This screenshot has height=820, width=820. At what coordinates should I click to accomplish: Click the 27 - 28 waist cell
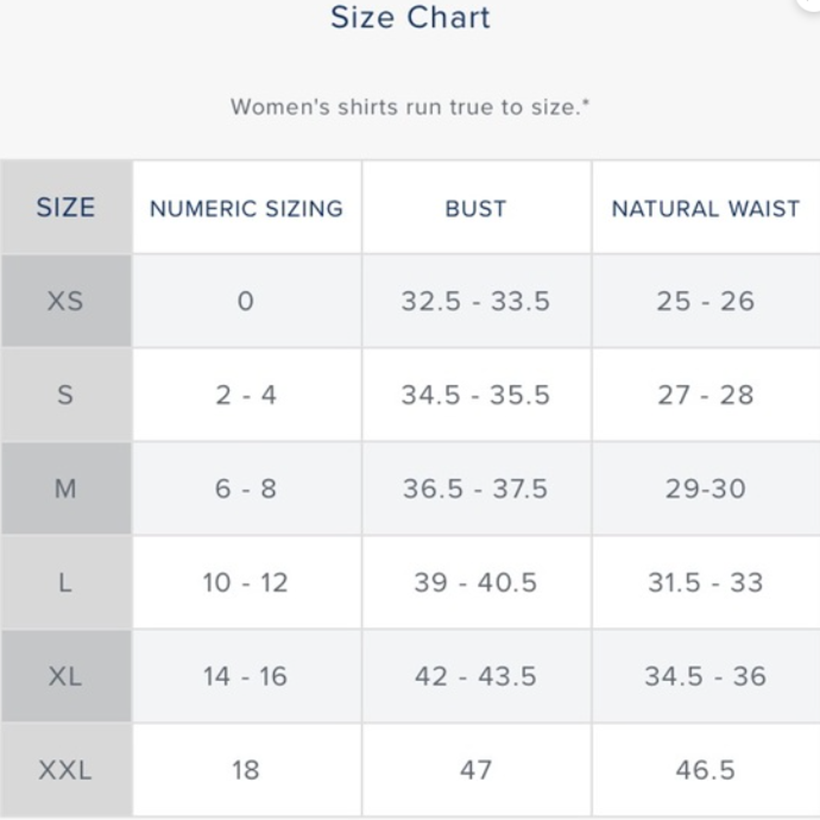(706, 395)
